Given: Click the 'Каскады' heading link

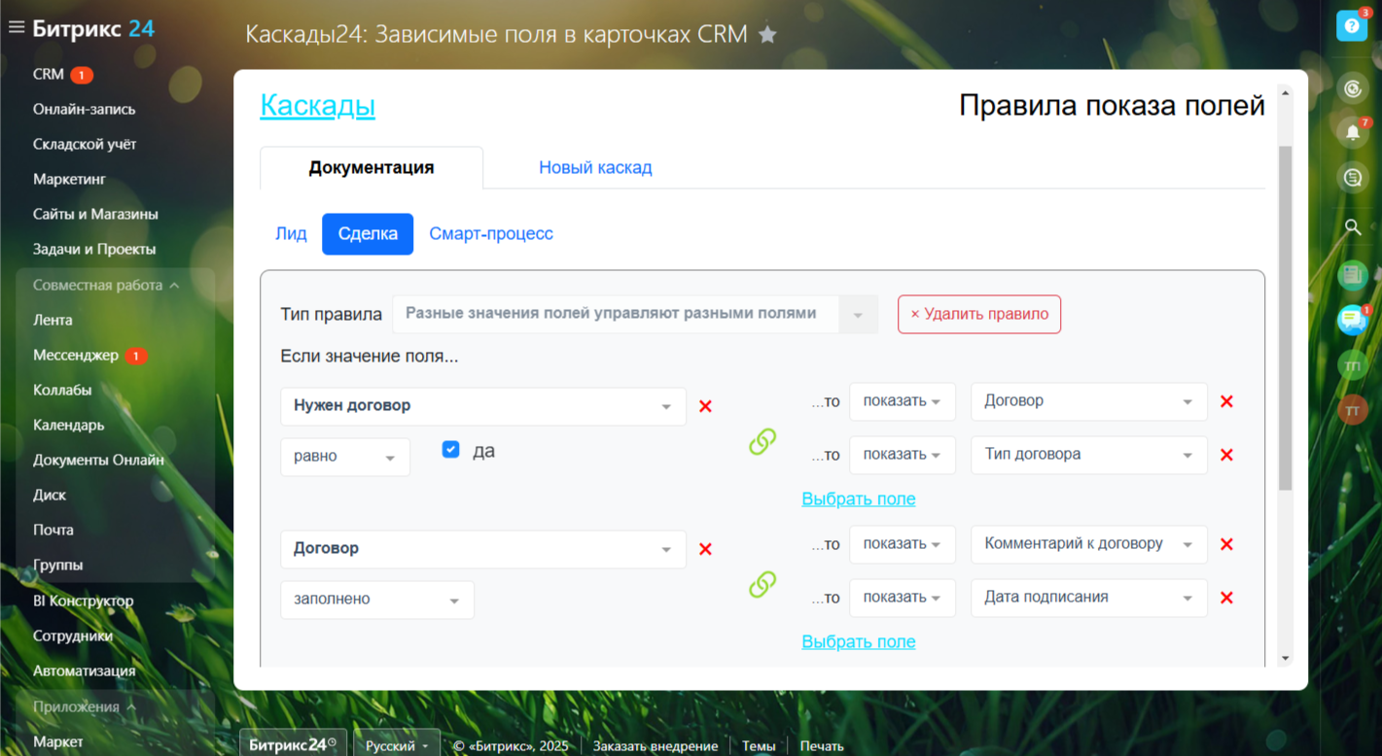Looking at the screenshot, I should [318, 106].
